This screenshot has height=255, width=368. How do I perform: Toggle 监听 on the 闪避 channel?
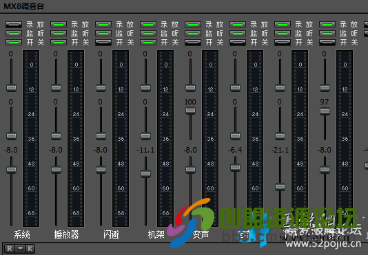tap(103, 33)
